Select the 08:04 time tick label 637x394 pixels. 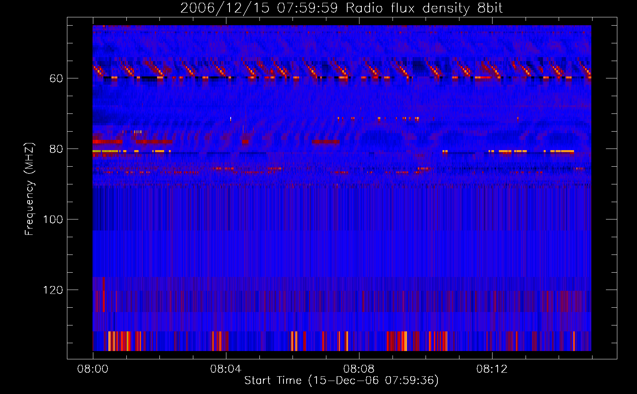(226, 369)
